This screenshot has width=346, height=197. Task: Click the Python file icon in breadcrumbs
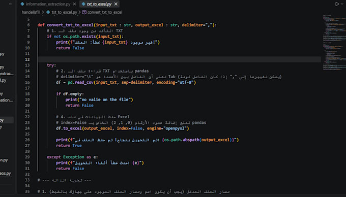[x=48, y=12]
